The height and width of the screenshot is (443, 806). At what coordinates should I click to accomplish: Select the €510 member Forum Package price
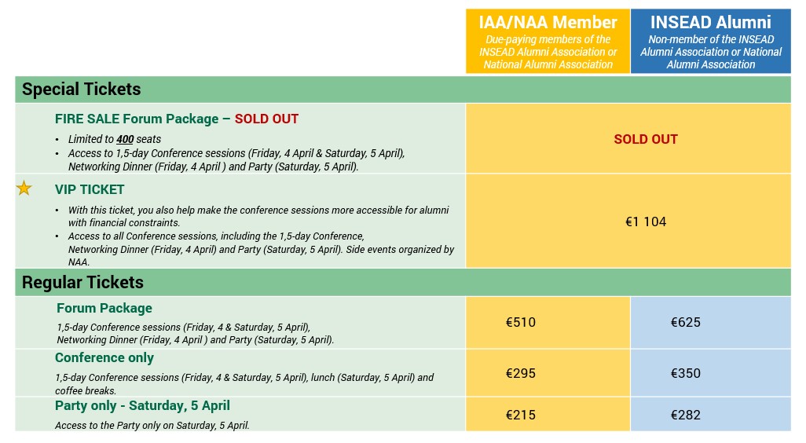(x=521, y=322)
